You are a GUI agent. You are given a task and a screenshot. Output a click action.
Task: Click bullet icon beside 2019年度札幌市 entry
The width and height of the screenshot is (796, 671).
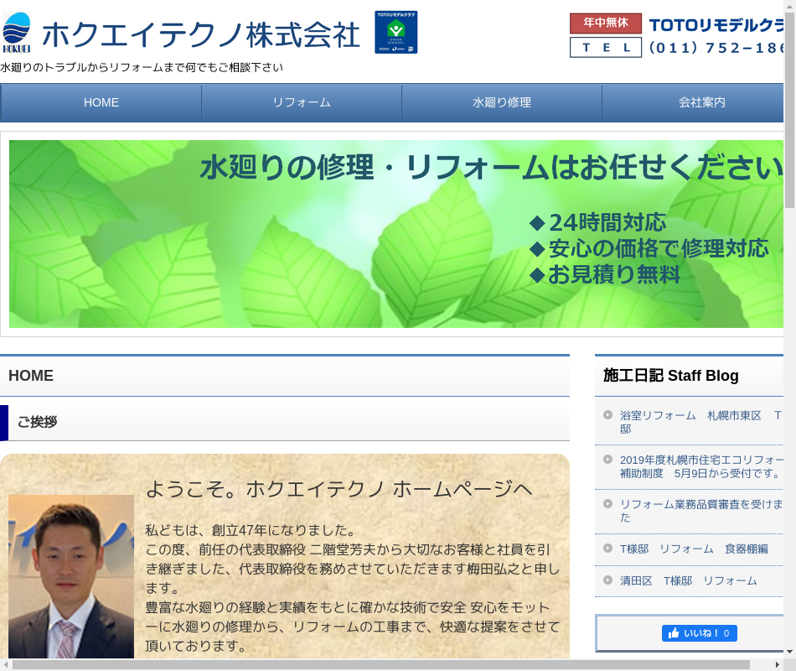(607, 460)
